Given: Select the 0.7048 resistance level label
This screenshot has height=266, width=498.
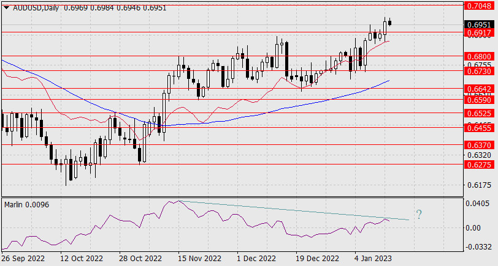Looking at the screenshot, I should (x=478, y=6).
